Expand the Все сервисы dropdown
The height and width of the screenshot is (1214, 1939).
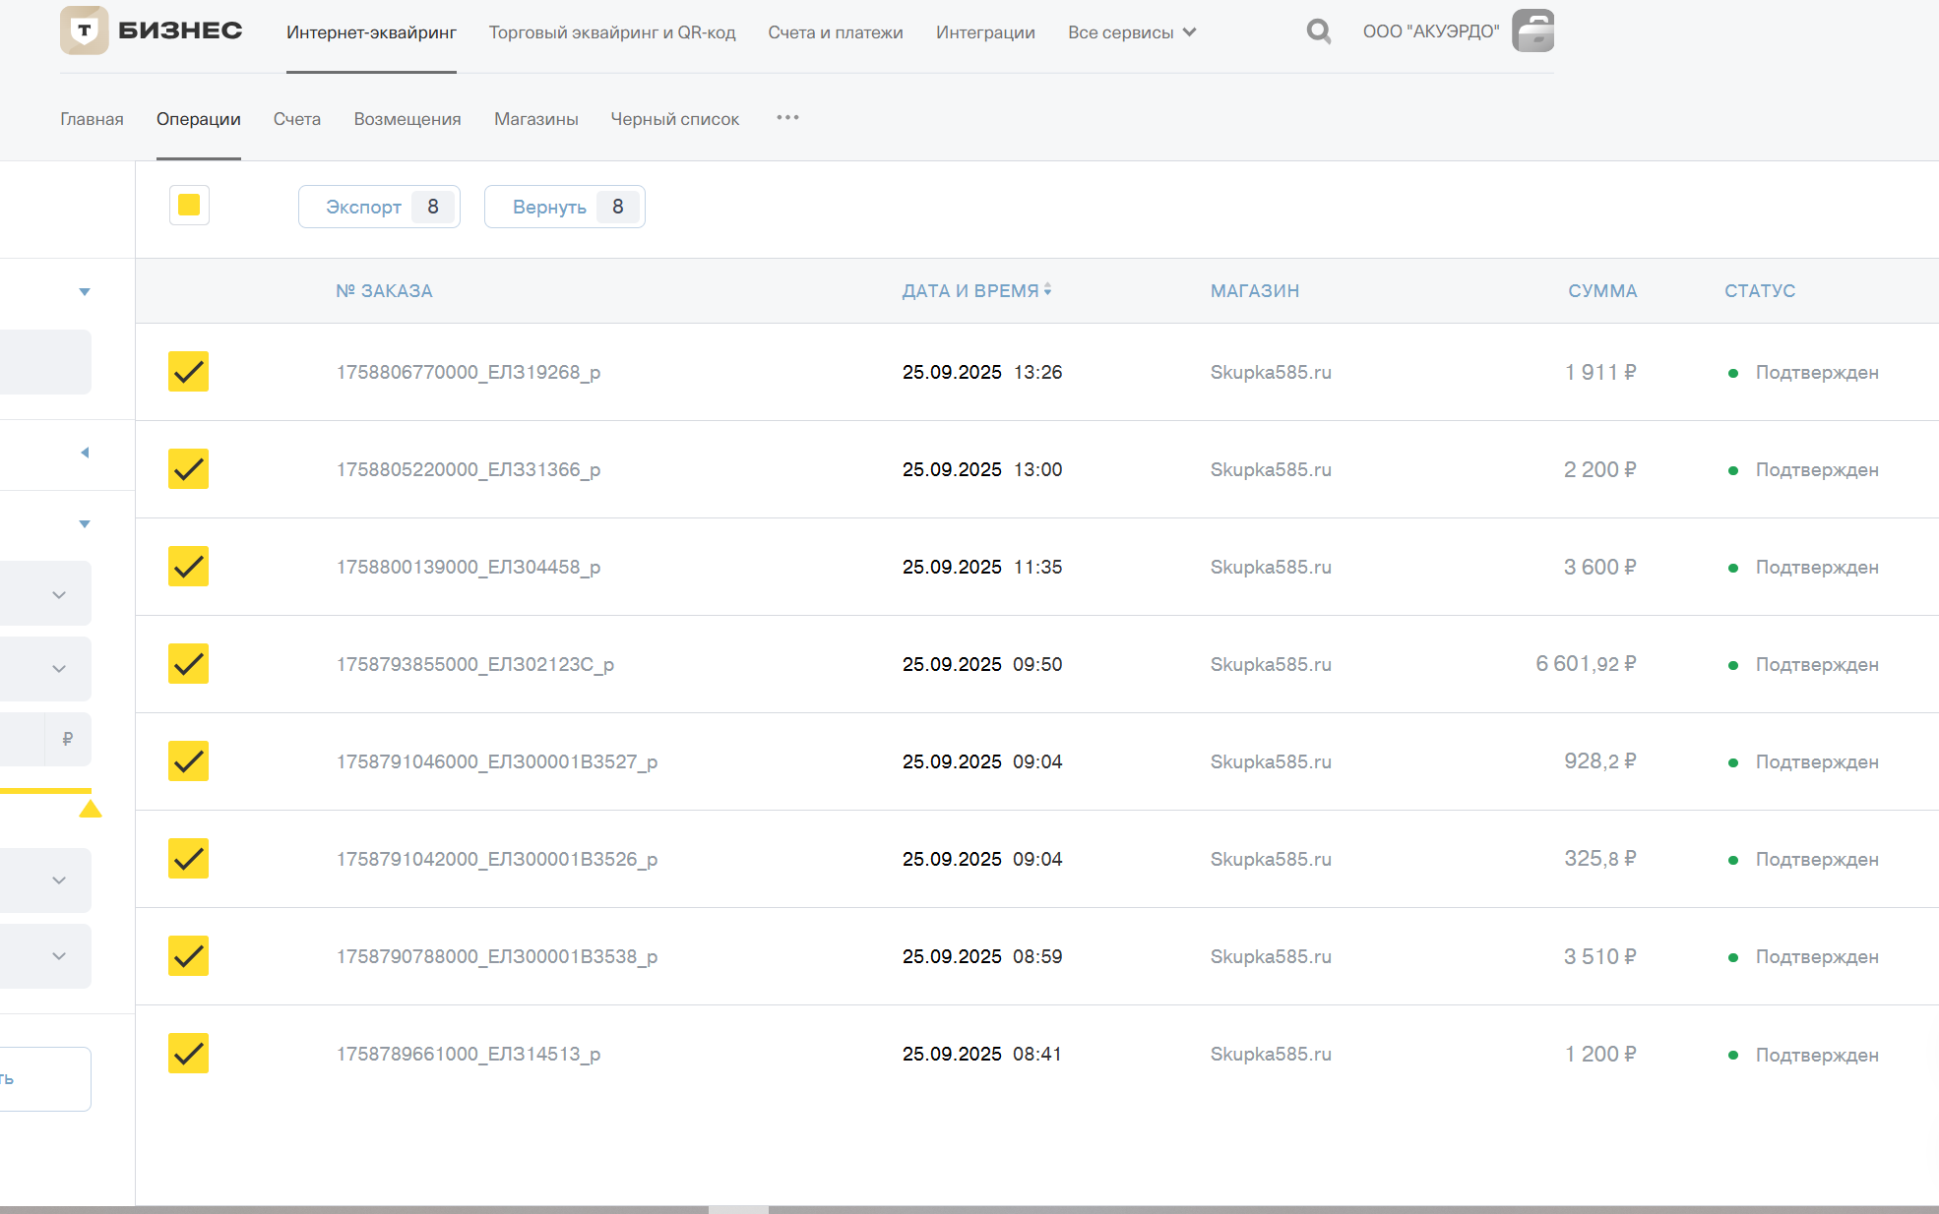[x=1132, y=32]
